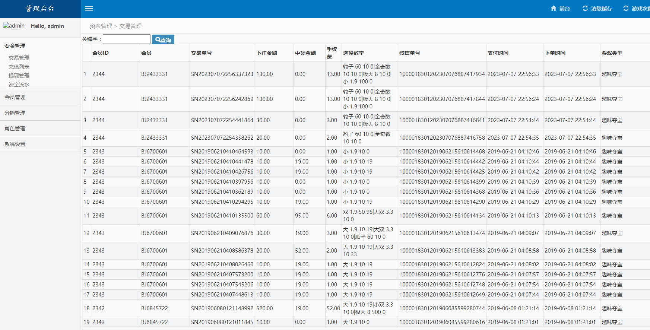Expand the 会员管理 sidebar section
Screen dimensions: 650x330
(15, 97)
